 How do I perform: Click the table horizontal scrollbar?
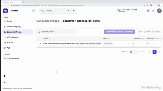[98, 47]
